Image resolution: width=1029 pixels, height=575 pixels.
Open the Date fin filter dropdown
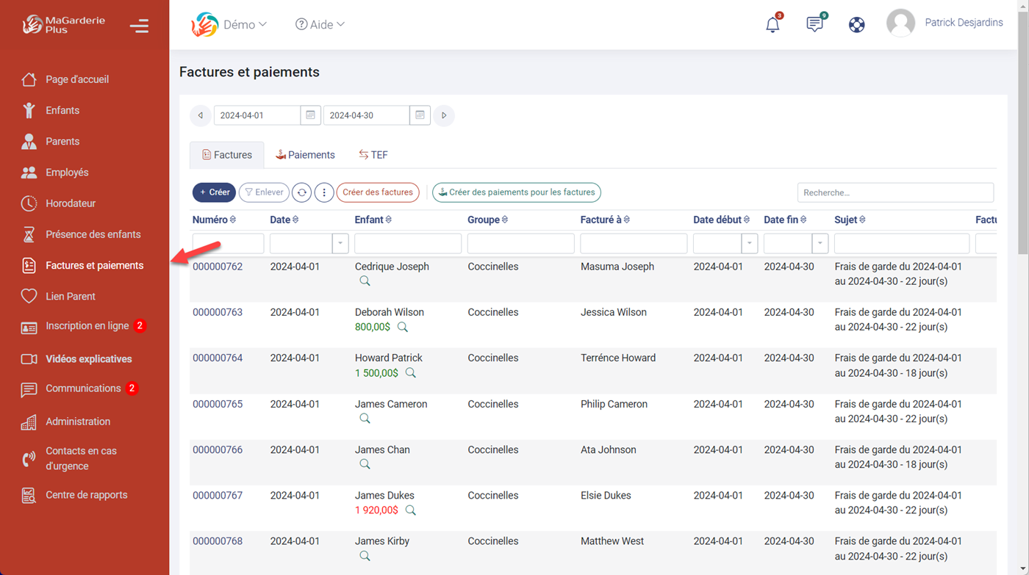[820, 243]
